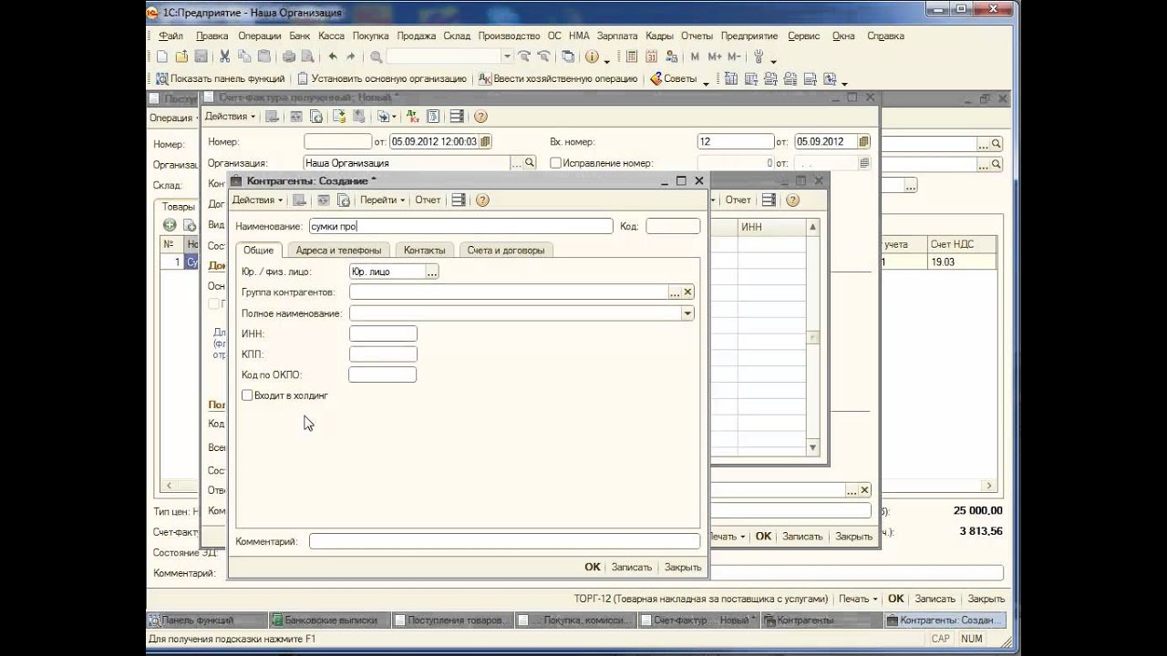Open the main toolbar search field dropdown arrow
The width and height of the screenshot is (1167, 656).
tap(508, 56)
